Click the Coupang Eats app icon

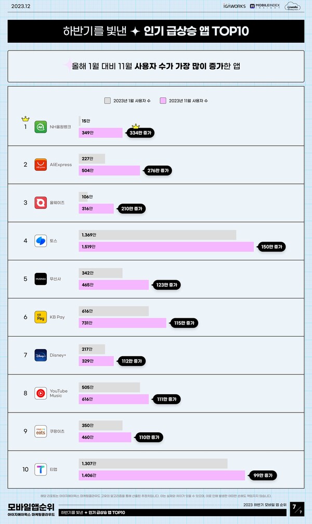click(x=41, y=431)
